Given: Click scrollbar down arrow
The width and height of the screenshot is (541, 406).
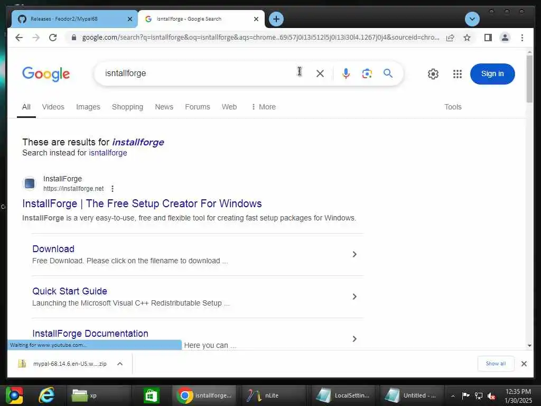Looking at the screenshot, I should 529,346.
